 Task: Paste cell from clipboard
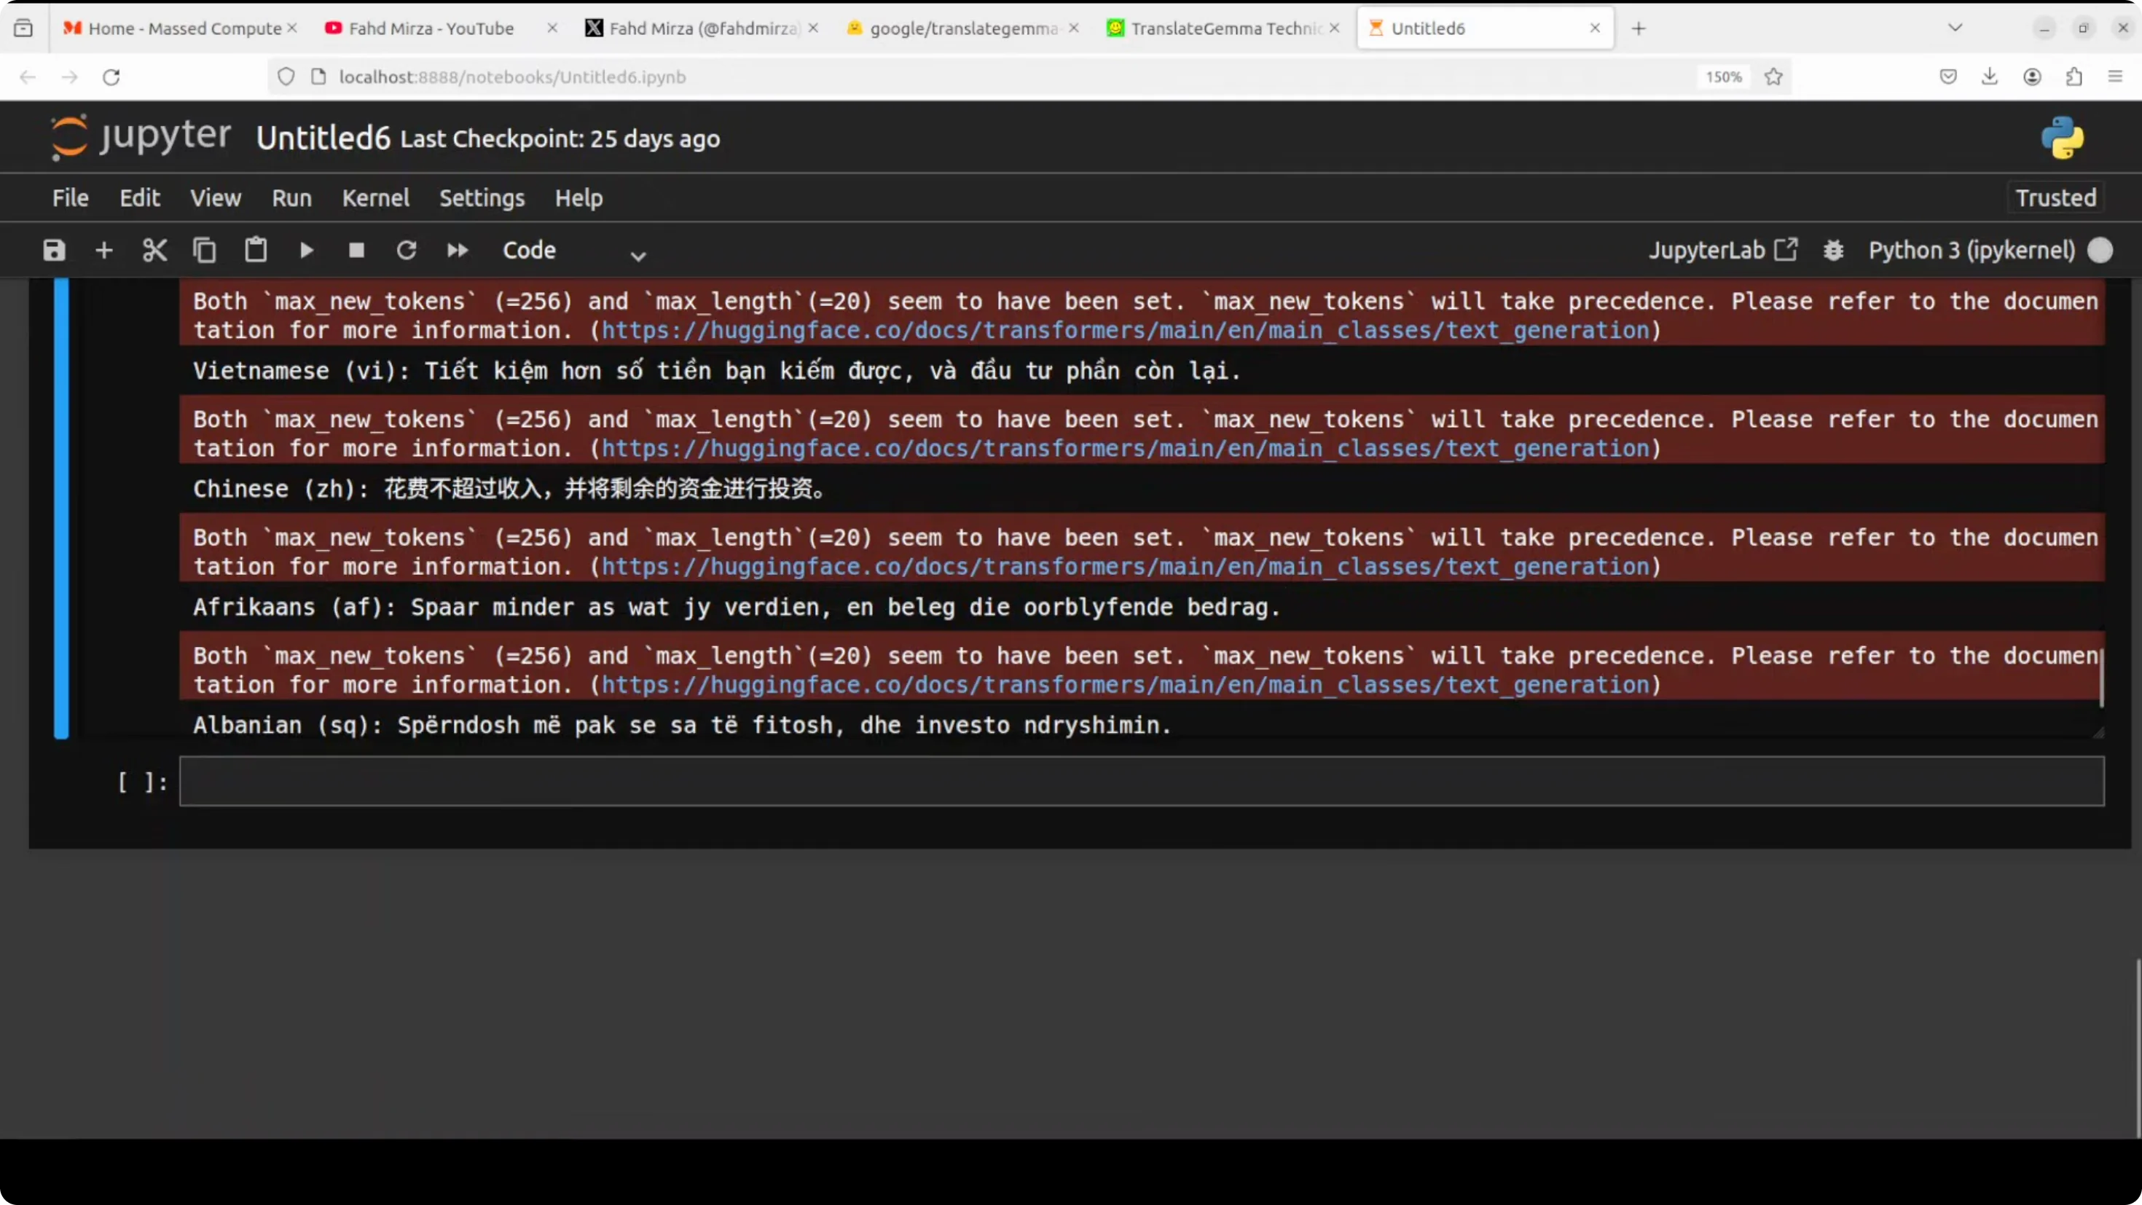[255, 251]
